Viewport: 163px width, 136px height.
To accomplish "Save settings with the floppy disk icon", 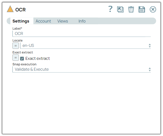I will point(142,9).
